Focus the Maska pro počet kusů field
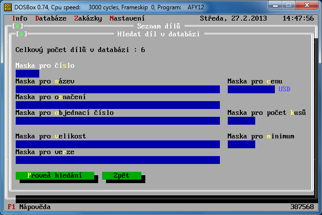Image resolution: width=322 pixels, height=215 pixels. pyautogui.click(x=241, y=121)
